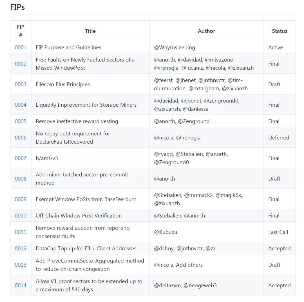Click the 0007 h/amt-v3 FIP link
Image resolution: width=304 pixels, height=302 pixels.
pyautogui.click(x=21, y=158)
